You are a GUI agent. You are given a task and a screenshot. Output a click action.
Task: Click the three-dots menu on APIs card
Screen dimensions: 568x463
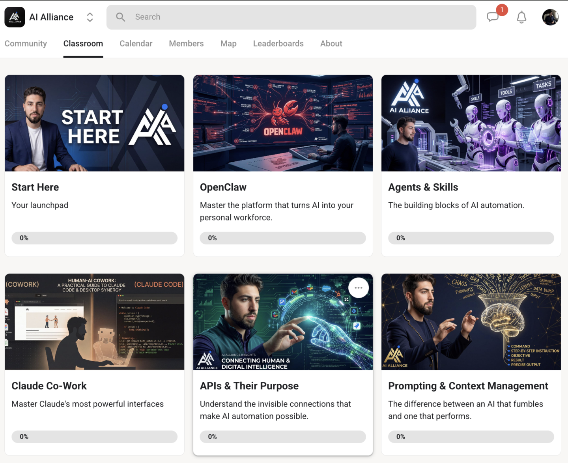[359, 288]
